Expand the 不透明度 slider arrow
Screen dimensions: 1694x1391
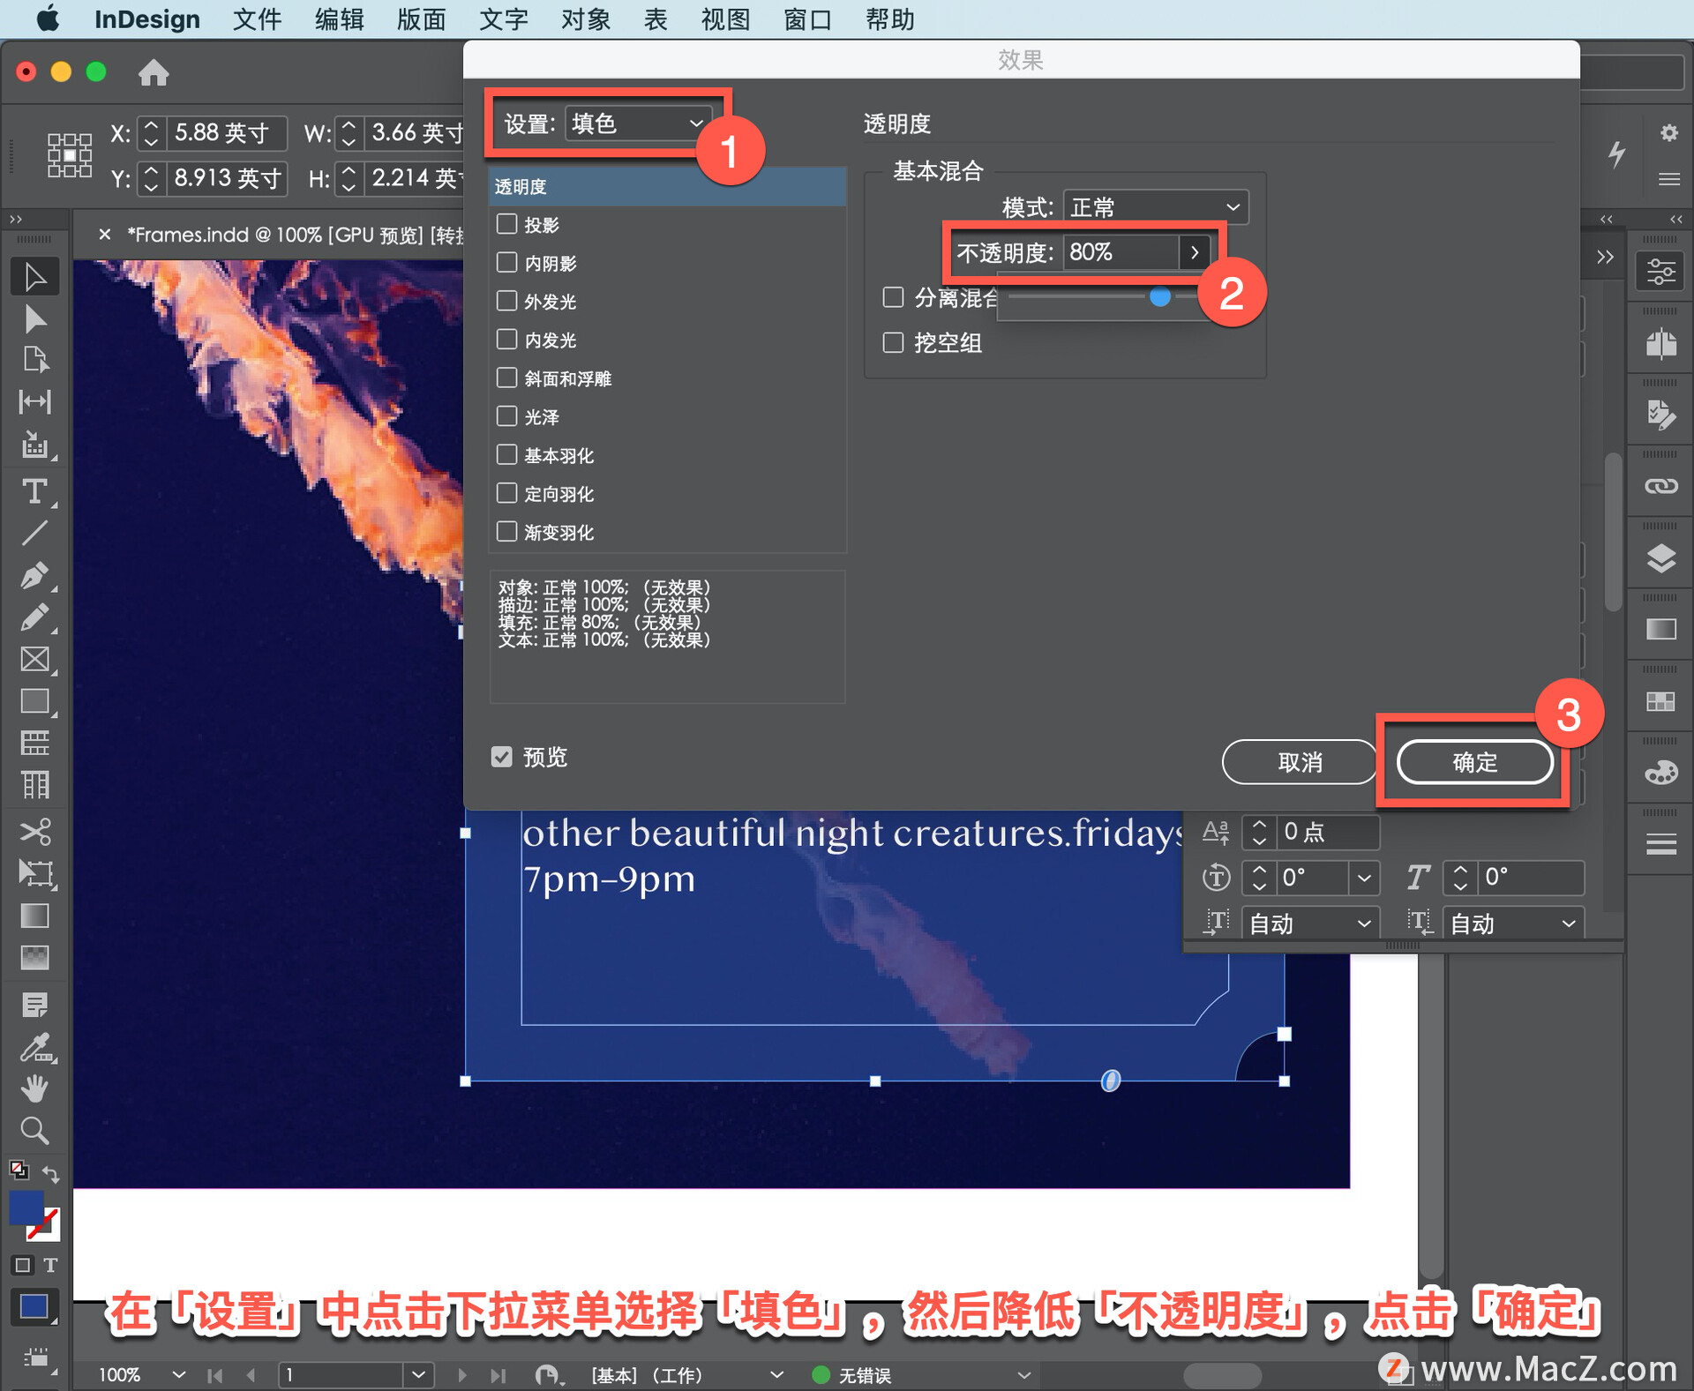[x=1194, y=252]
